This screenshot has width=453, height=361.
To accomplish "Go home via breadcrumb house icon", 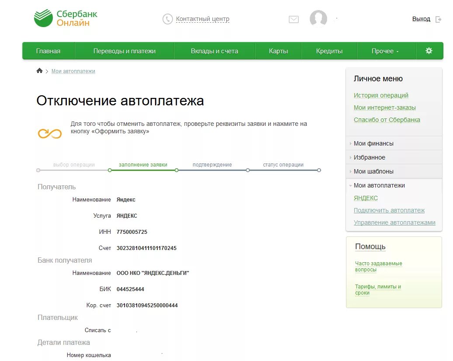I will (40, 70).
